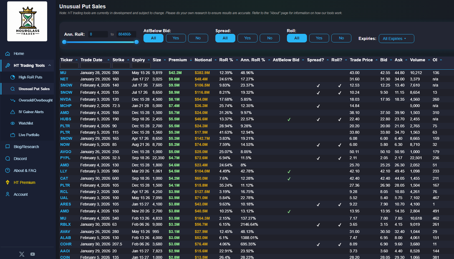The image size is (454, 259).
Task: Select No for the Spread filter
Action: [x=269, y=38]
